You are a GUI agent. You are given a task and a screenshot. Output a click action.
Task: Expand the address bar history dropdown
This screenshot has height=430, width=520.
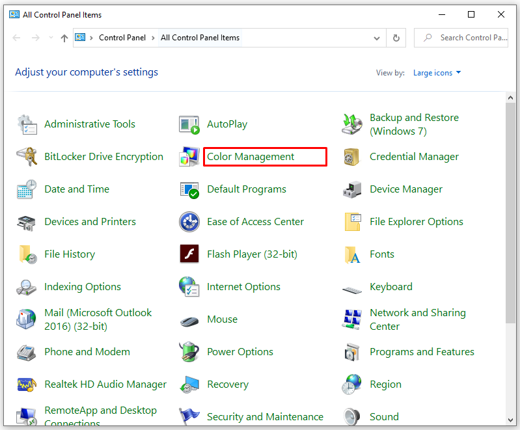[377, 38]
